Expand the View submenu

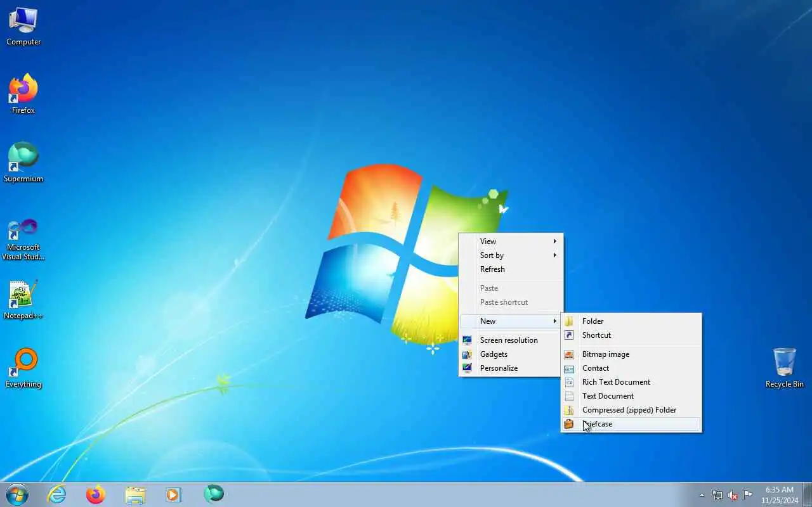(511, 241)
